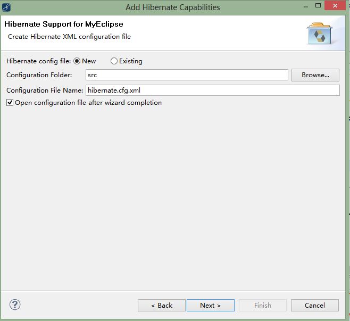
Task: Click 'Create Hibernate XML configuration file' text
Action: click(69, 37)
